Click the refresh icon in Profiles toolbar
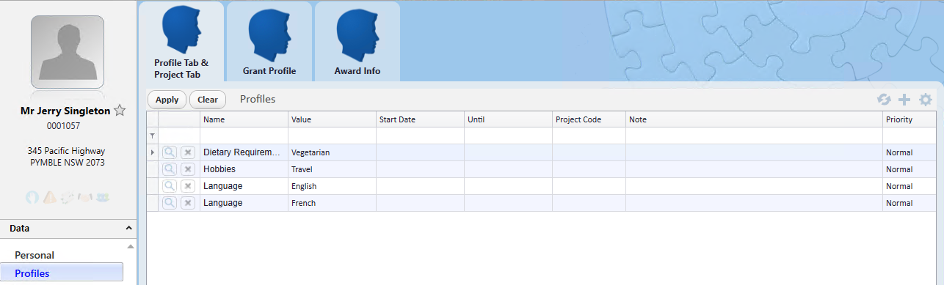This screenshot has width=944, height=285. click(x=884, y=100)
